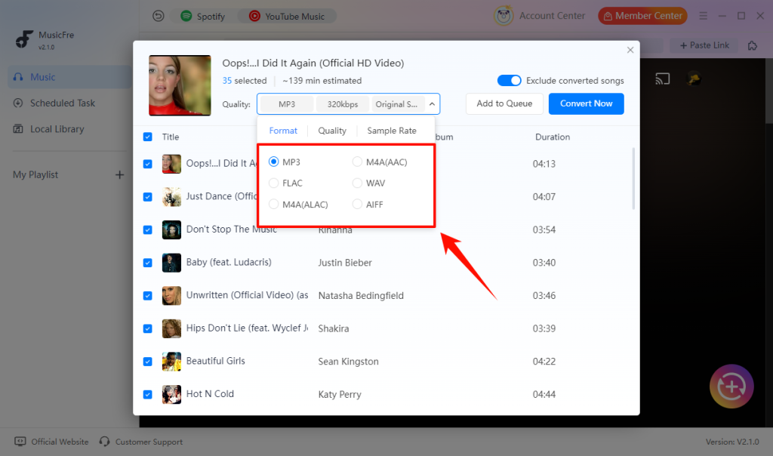
Task: Click the back/refresh circular arrow icon
Action: [x=159, y=17]
